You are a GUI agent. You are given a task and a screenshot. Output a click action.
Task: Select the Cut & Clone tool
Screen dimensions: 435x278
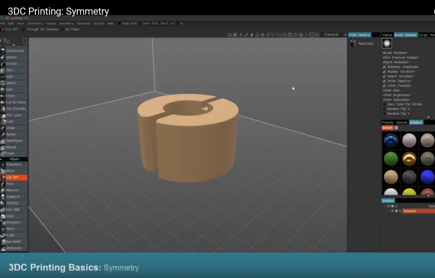[14, 102]
